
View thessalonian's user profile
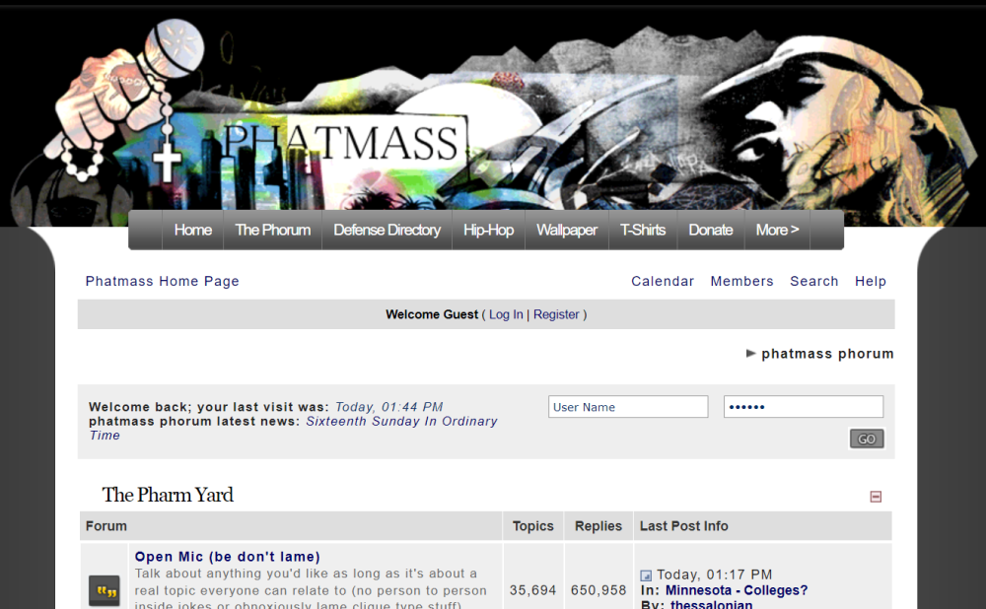click(711, 605)
